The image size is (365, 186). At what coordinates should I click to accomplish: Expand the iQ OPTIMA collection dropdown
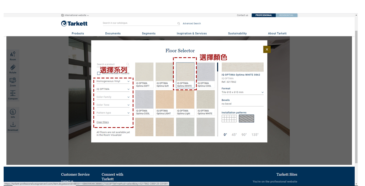[113, 89]
